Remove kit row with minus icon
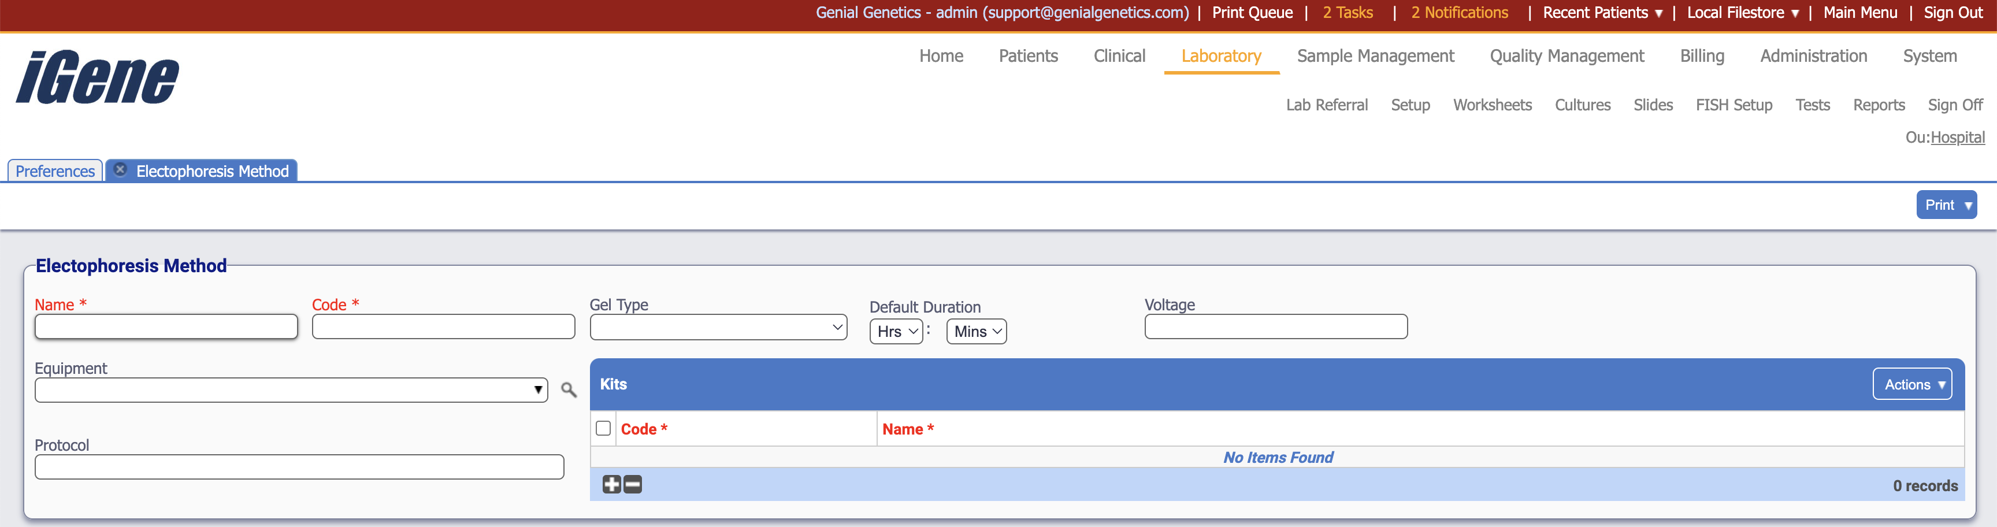This screenshot has height=527, width=1997. [633, 484]
